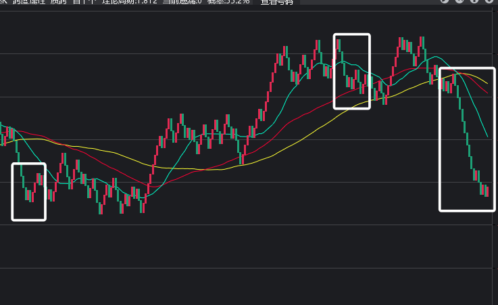This screenshot has width=498, height=305.
Task: Click the 顶跨 label in the header
Action: [59, 3]
